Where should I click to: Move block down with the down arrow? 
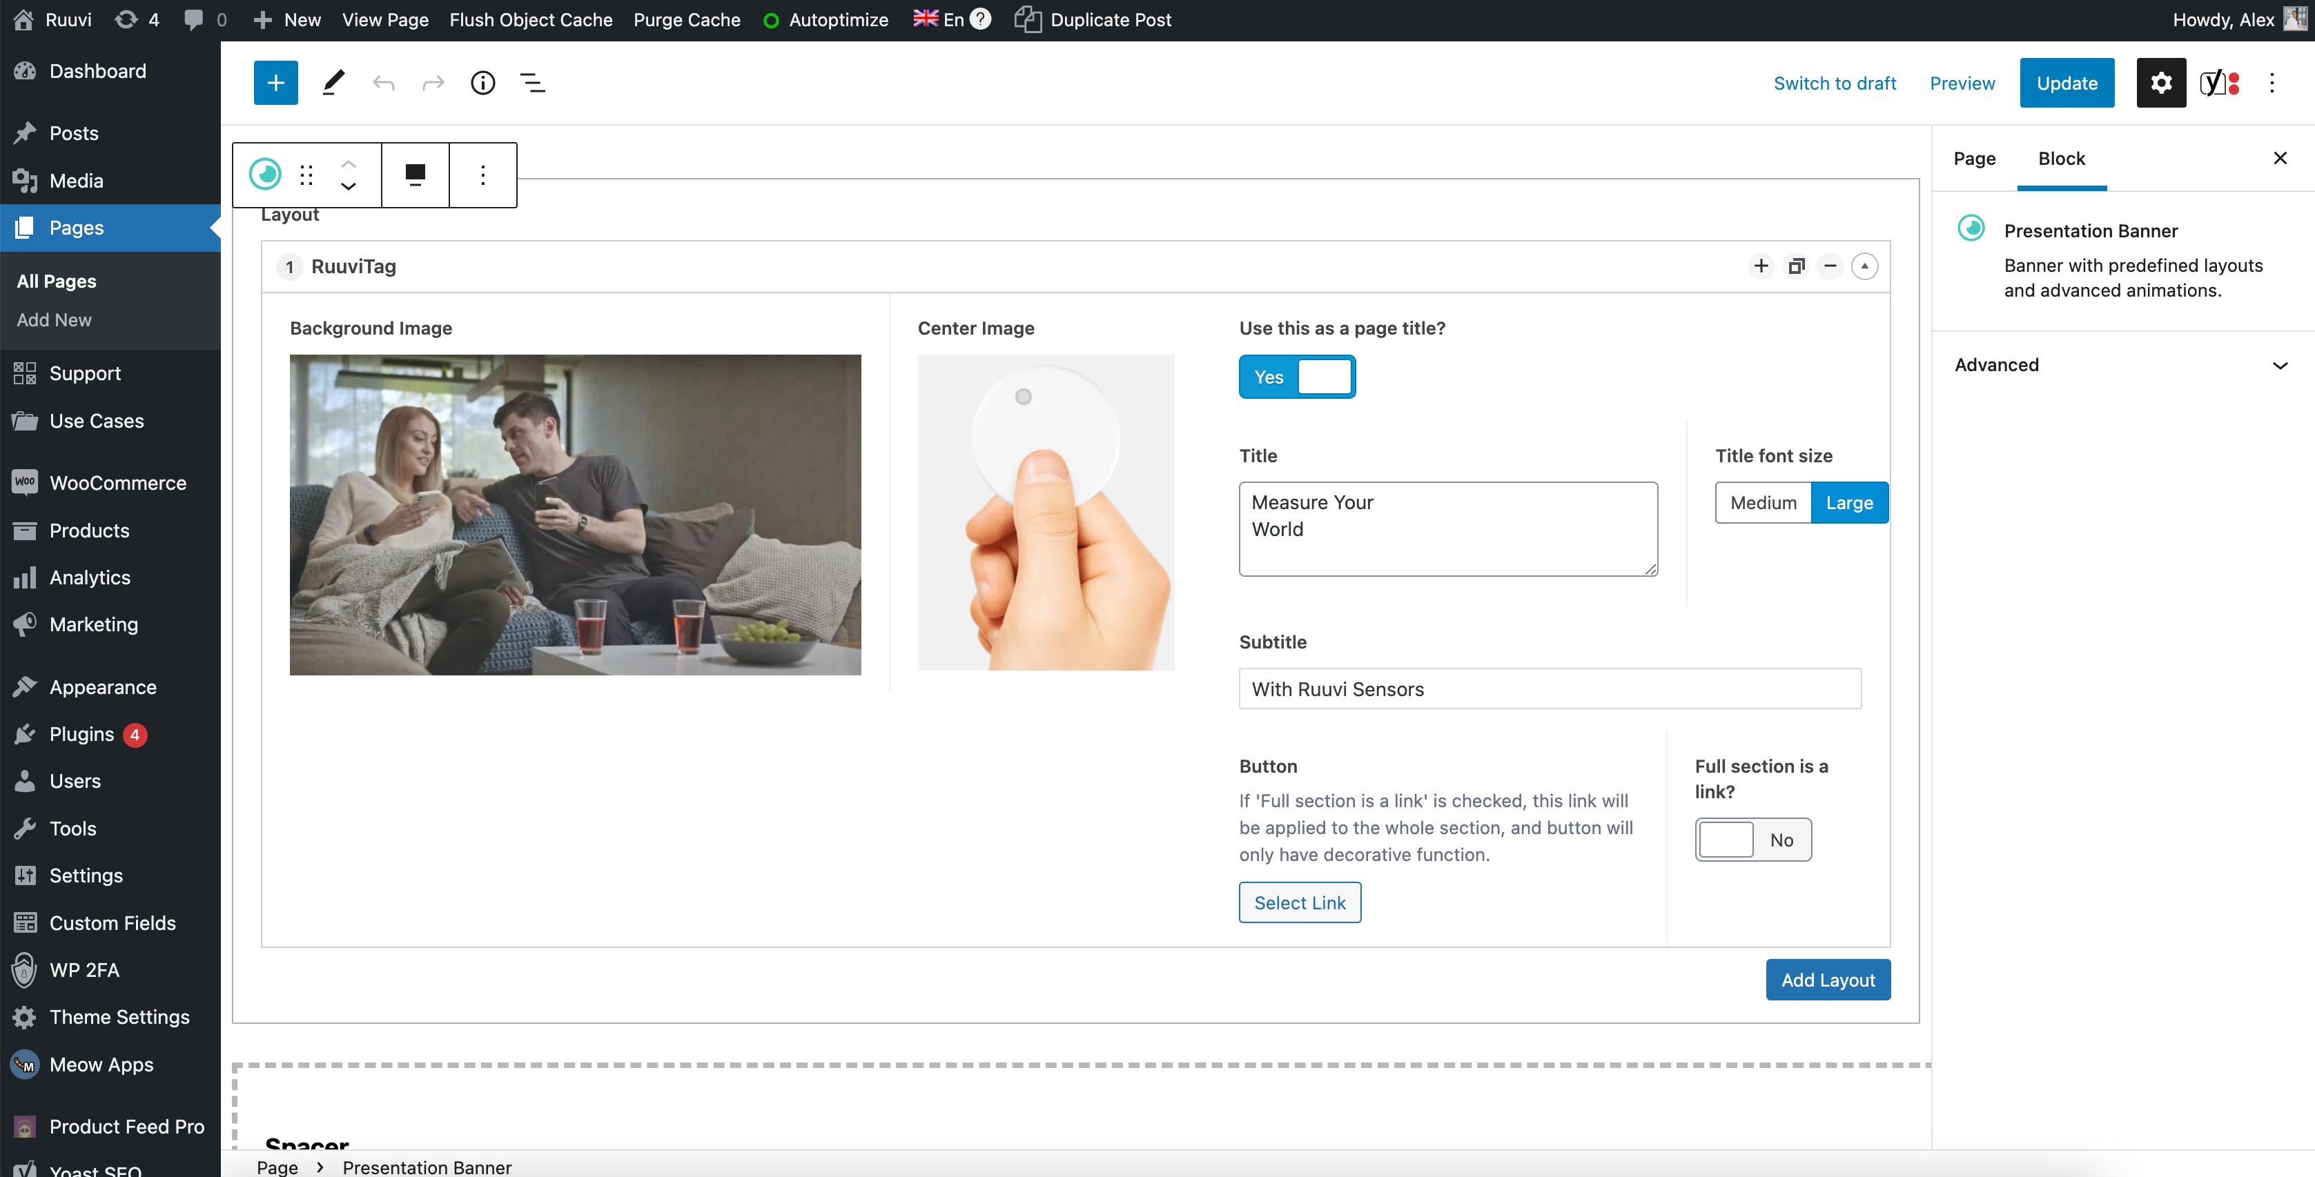point(349,186)
